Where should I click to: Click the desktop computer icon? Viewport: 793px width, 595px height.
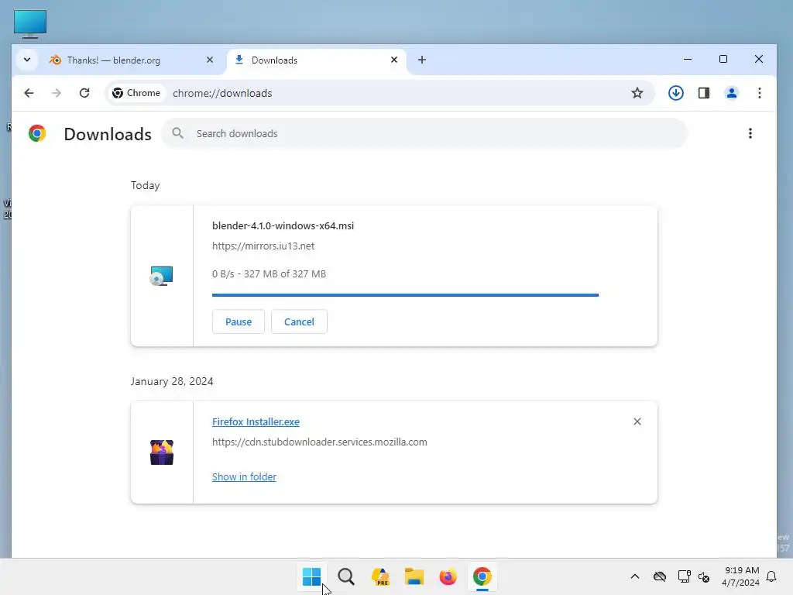coord(30,23)
